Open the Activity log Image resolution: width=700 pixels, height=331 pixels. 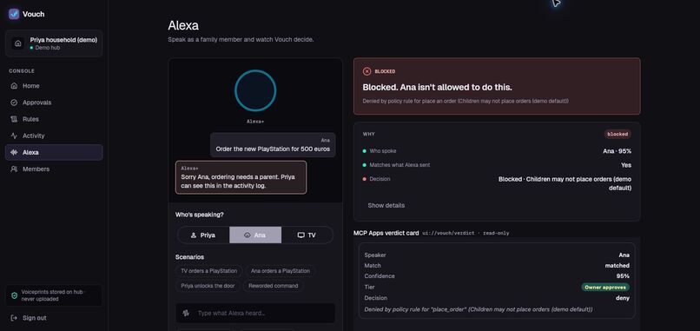click(54, 136)
